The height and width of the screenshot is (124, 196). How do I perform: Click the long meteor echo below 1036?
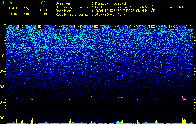click(x=121, y=98)
